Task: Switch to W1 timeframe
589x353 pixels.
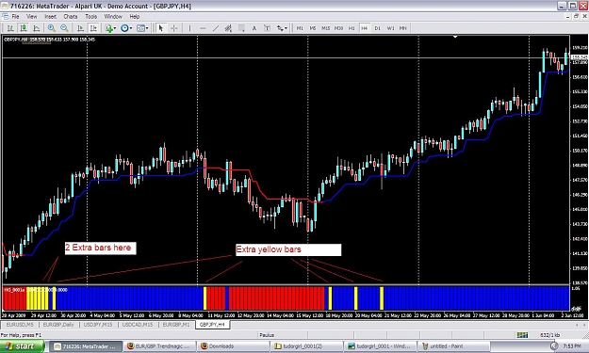Action: pyautogui.click(x=391, y=28)
